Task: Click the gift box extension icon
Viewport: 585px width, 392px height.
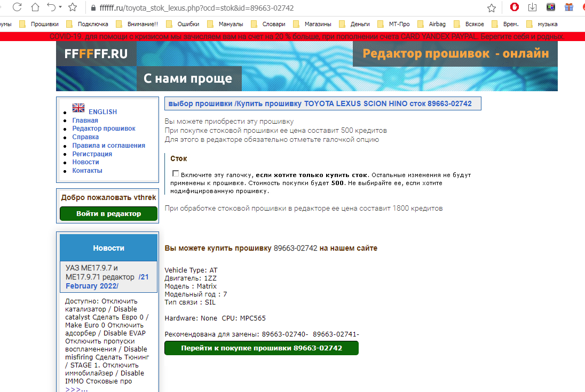Action: 568,7
